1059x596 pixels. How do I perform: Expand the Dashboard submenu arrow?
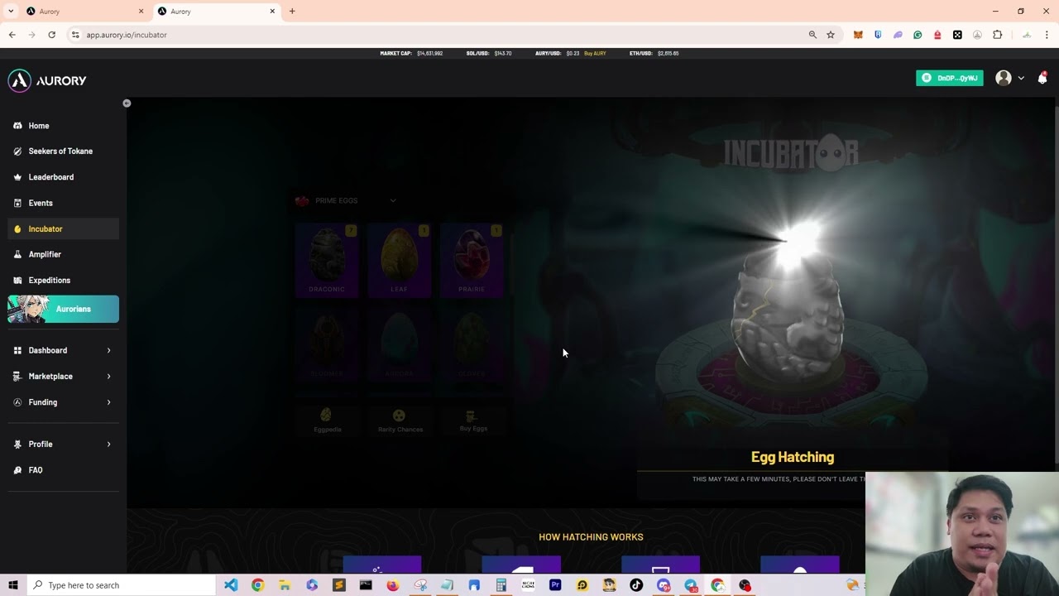108,350
